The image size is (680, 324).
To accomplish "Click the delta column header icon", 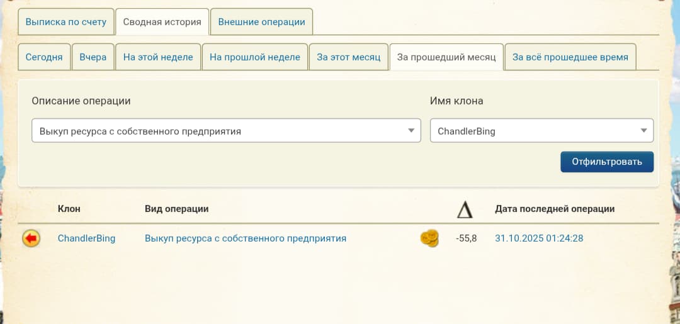I will pos(465,209).
